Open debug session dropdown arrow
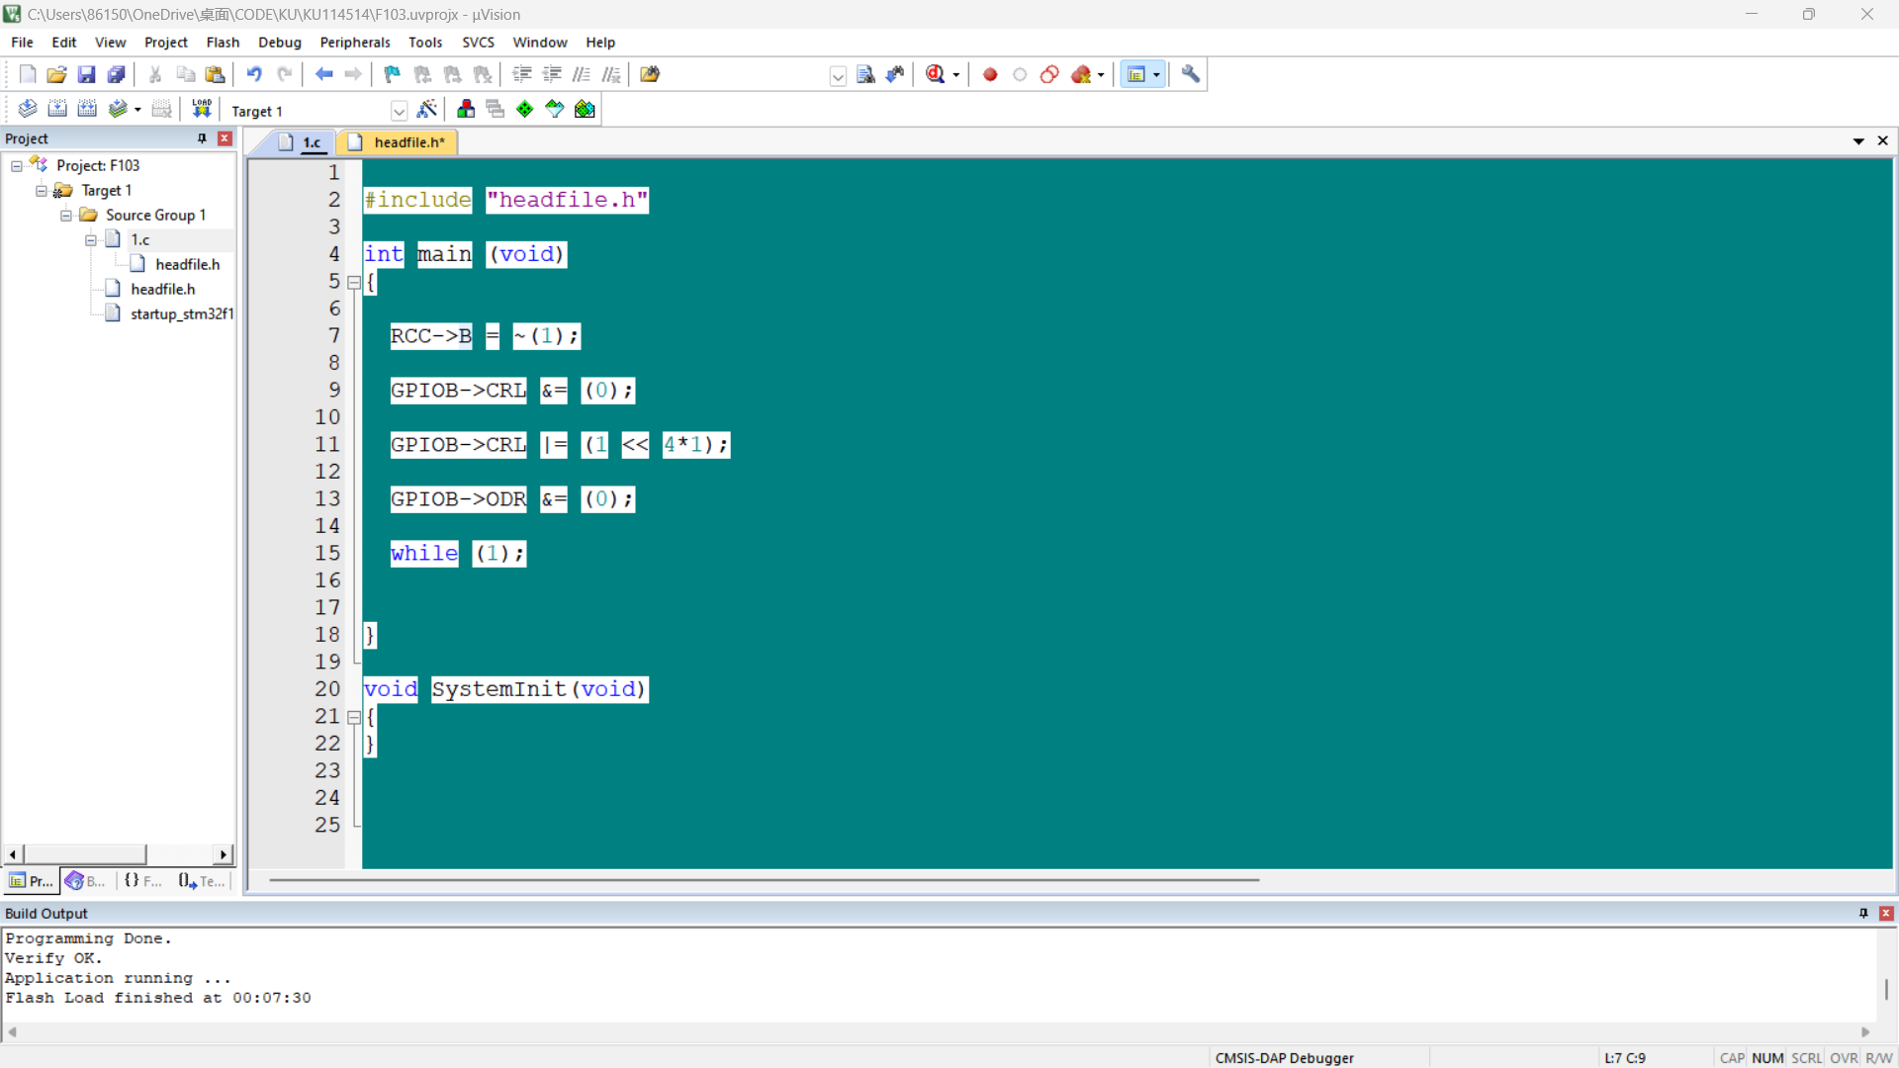The height and width of the screenshot is (1068, 1899). 955,75
